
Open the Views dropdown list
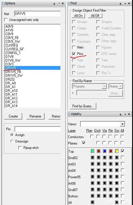(x=122, y=124)
